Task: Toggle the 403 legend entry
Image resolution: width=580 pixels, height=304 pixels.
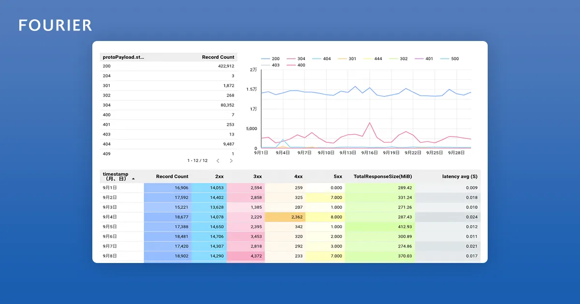Action: click(x=270, y=65)
